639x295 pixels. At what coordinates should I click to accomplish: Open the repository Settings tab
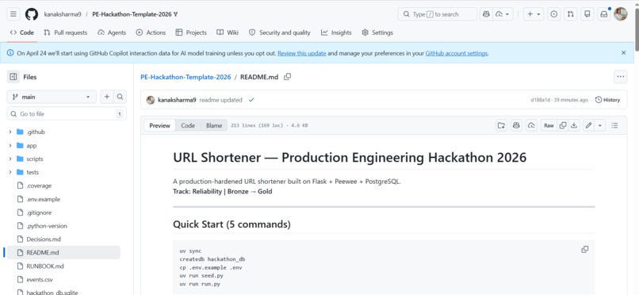pos(377,33)
